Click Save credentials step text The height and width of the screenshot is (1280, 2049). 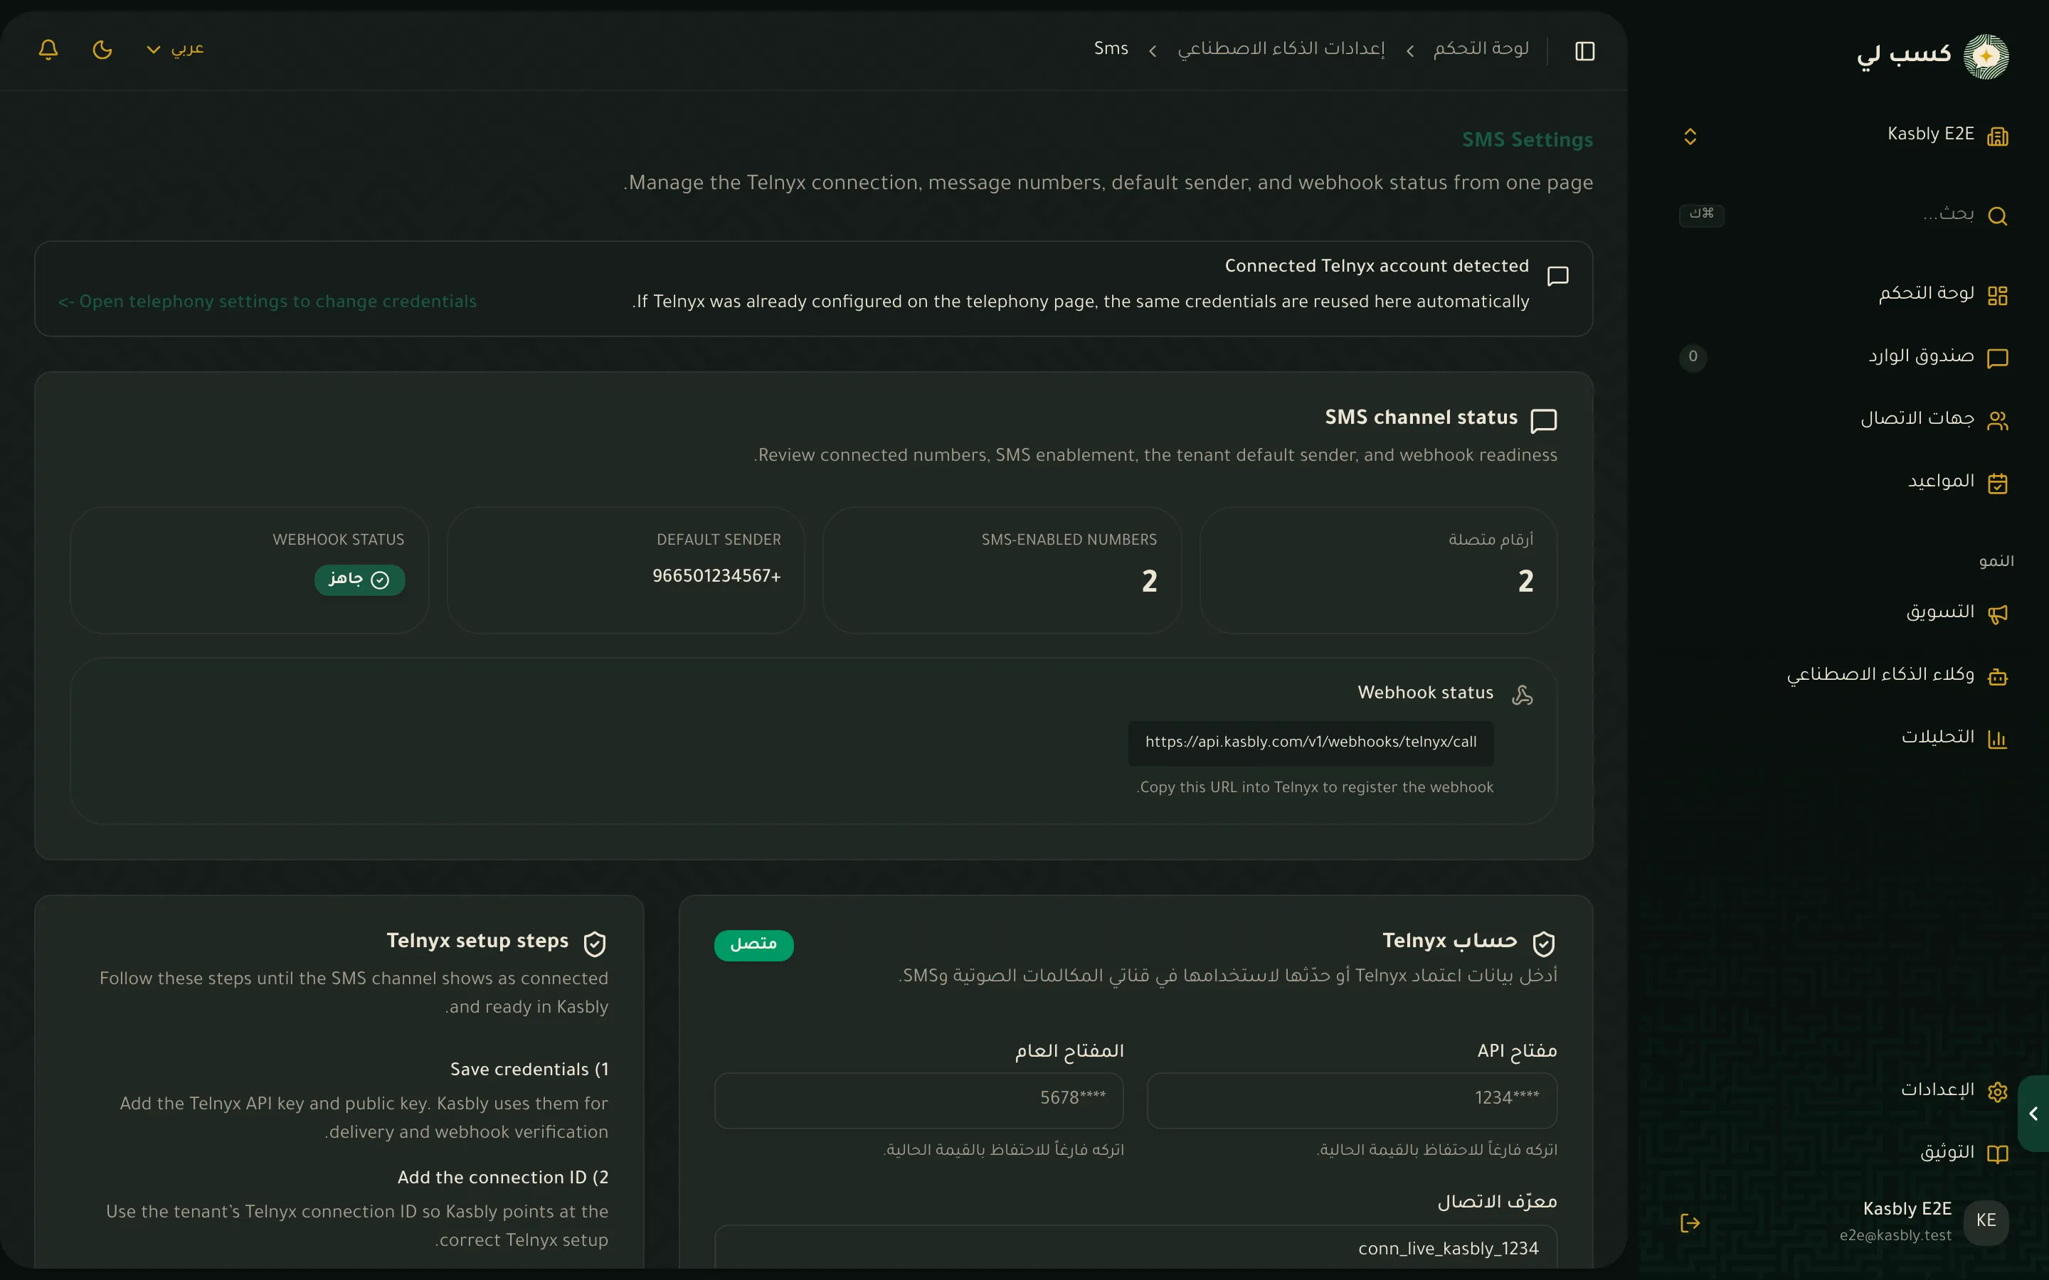point(529,1070)
